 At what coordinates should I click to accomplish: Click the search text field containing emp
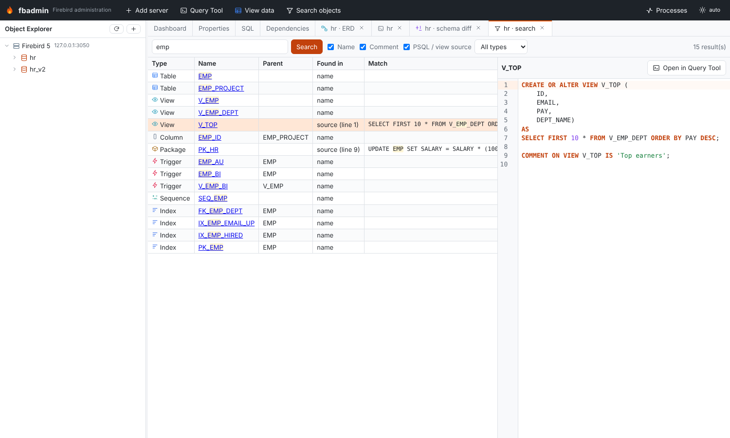click(x=220, y=47)
